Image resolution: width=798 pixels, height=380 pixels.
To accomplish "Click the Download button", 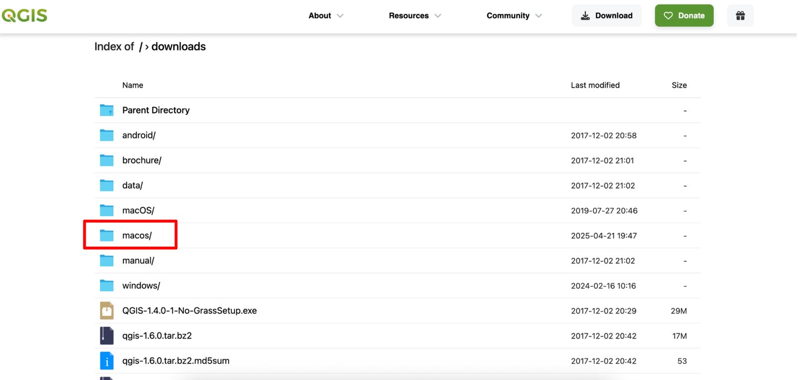I will click(x=606, y=15).
